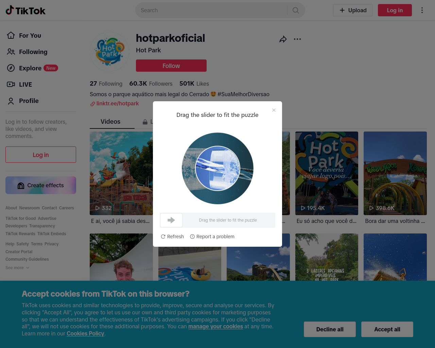Select the Videos tab

(x=110, y=121)
